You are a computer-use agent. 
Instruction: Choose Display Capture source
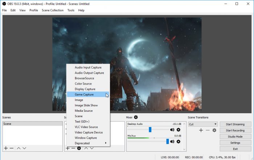pyautogui.click(x=88, y=89)
